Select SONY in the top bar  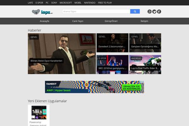(54, 3)
